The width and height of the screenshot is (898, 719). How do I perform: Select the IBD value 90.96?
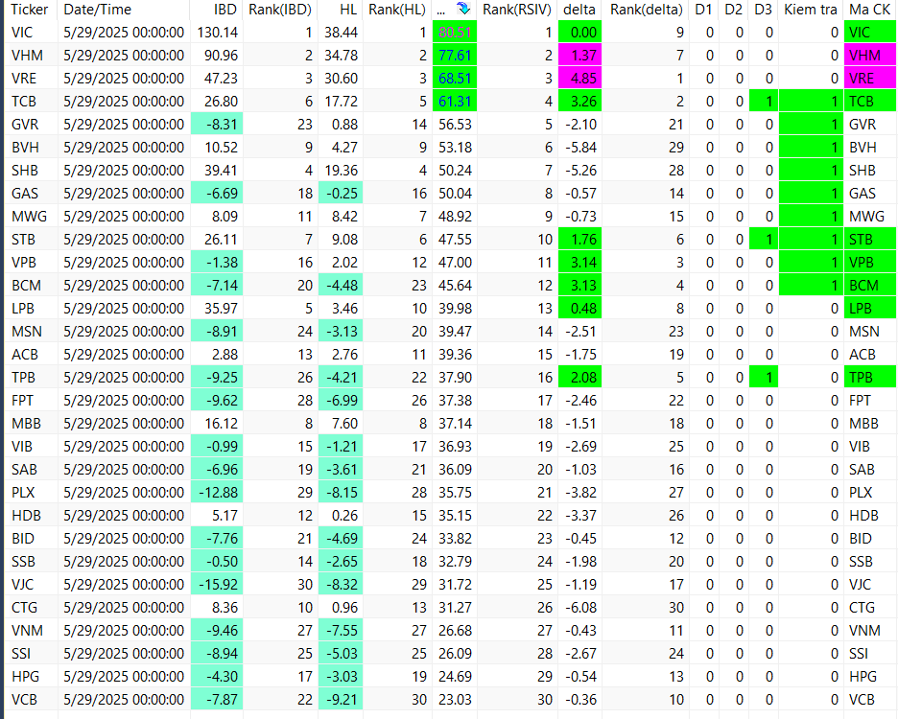221,56
